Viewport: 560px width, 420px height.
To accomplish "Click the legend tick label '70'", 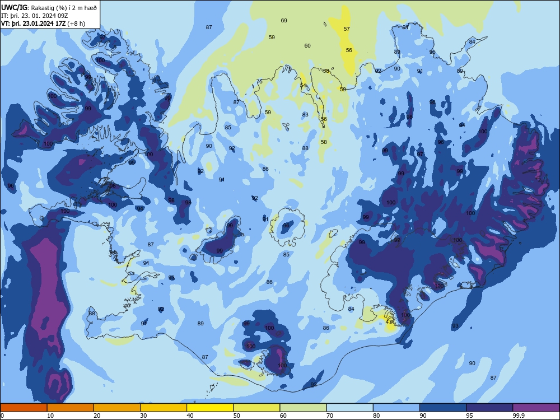I will point(330,416).
